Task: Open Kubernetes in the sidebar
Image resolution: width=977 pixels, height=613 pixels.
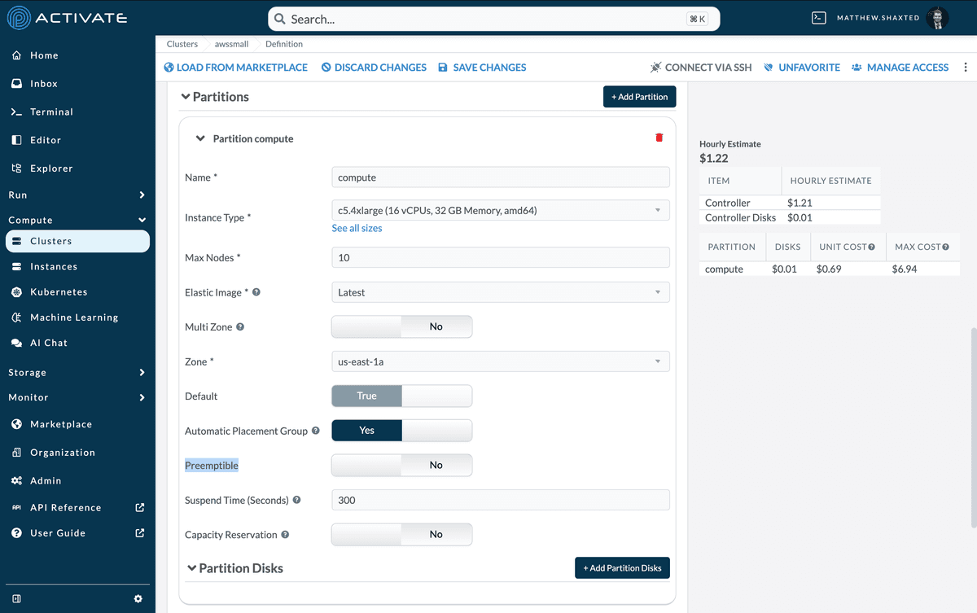Action: 59,291
